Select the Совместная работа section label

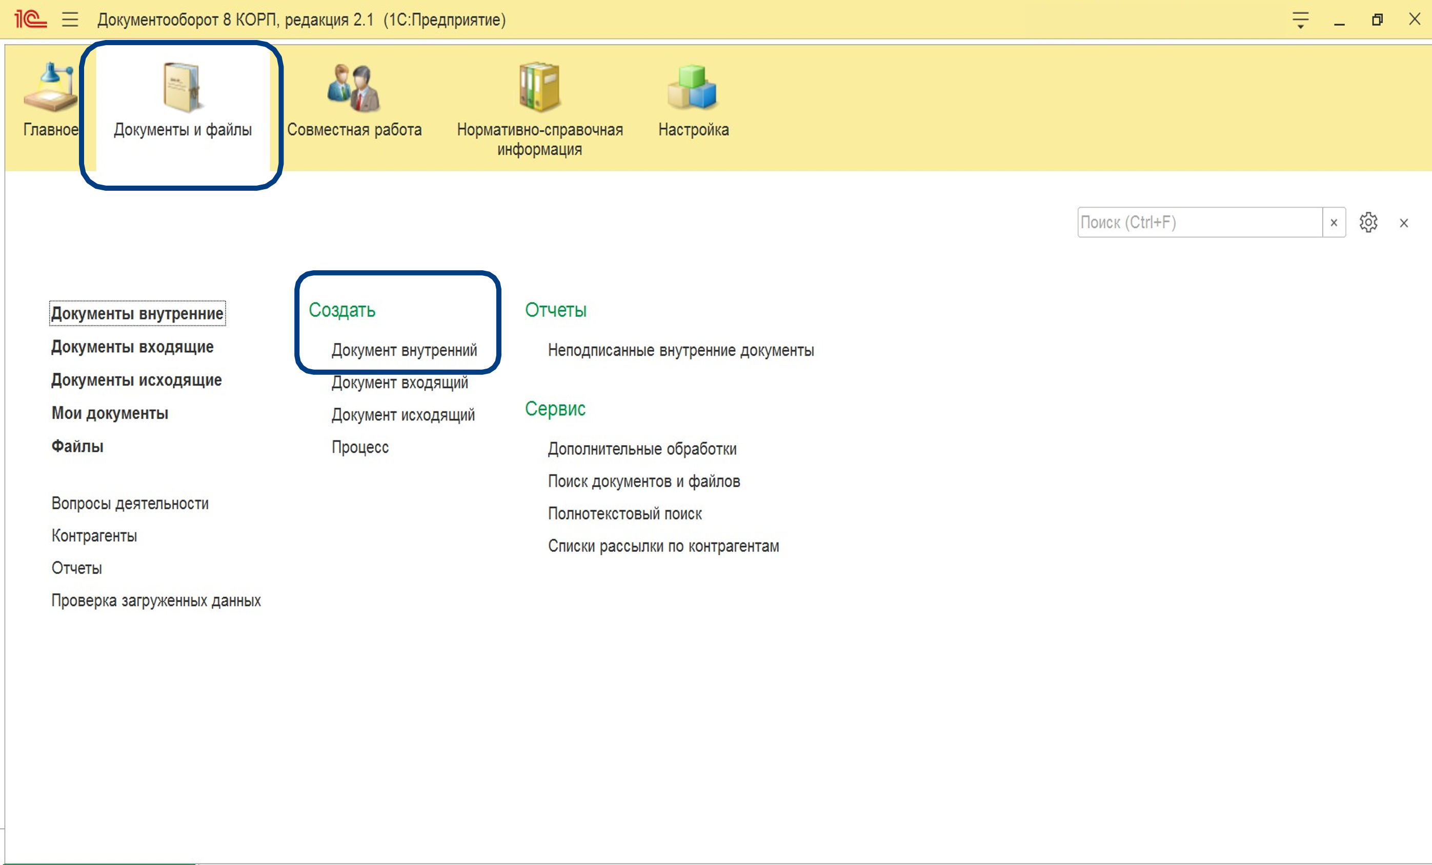(354, 130)
